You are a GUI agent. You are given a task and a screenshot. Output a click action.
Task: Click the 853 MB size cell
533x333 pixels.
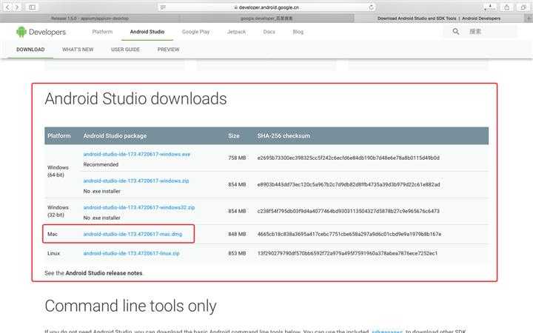(237, 253)
